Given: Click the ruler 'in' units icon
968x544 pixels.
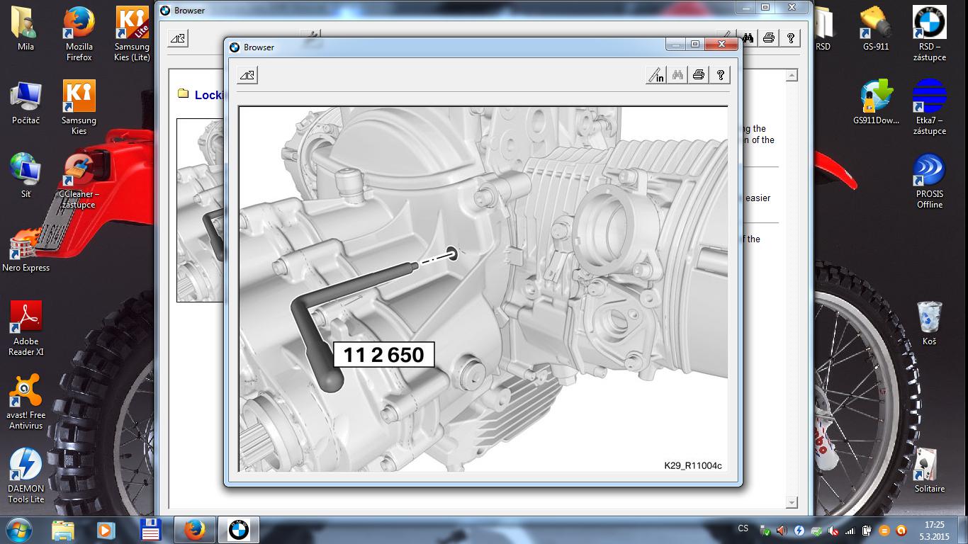Looking at the screenshot, I should (656, 75).
